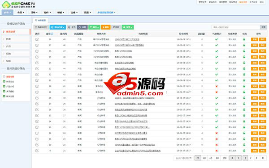Switch to the 内容管理 tab
Viewport: 269px width, 168px height.
coord(40,21)
